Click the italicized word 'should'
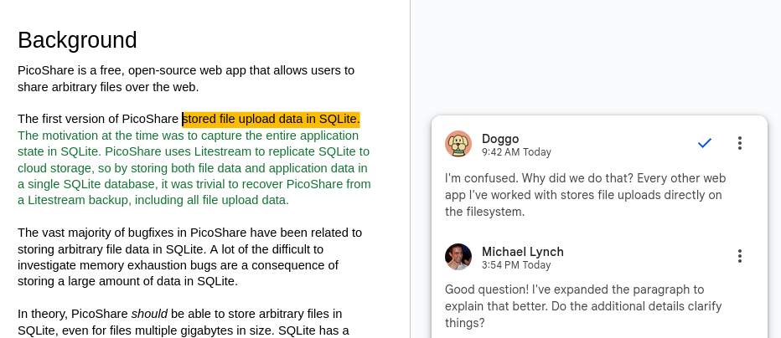 tap(149, 314)
